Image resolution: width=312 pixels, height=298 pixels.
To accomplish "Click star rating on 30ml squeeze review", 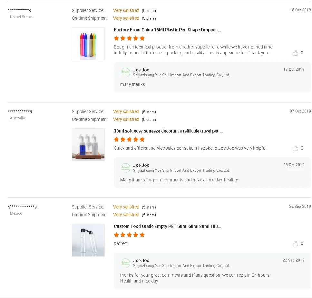I will pos(129,140).
